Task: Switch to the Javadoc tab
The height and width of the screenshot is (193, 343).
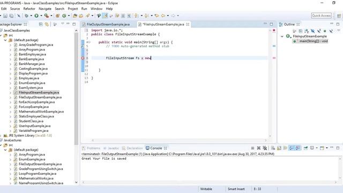Action: tap(111, 148)
